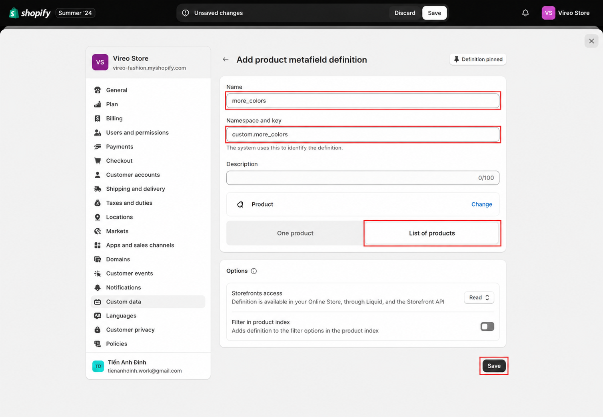
Task: Click the Notifications bell icon in sidebar
Action: pyautogui.click(x=98, y=287)
